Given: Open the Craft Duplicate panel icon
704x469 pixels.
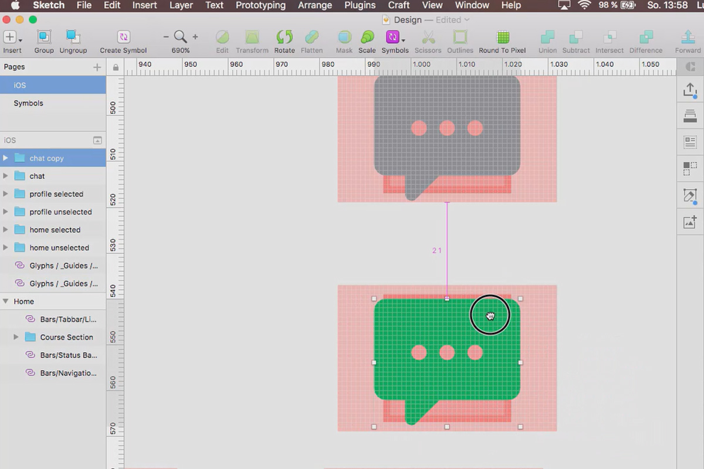Looking at the screenshot, I should [690, 169].
